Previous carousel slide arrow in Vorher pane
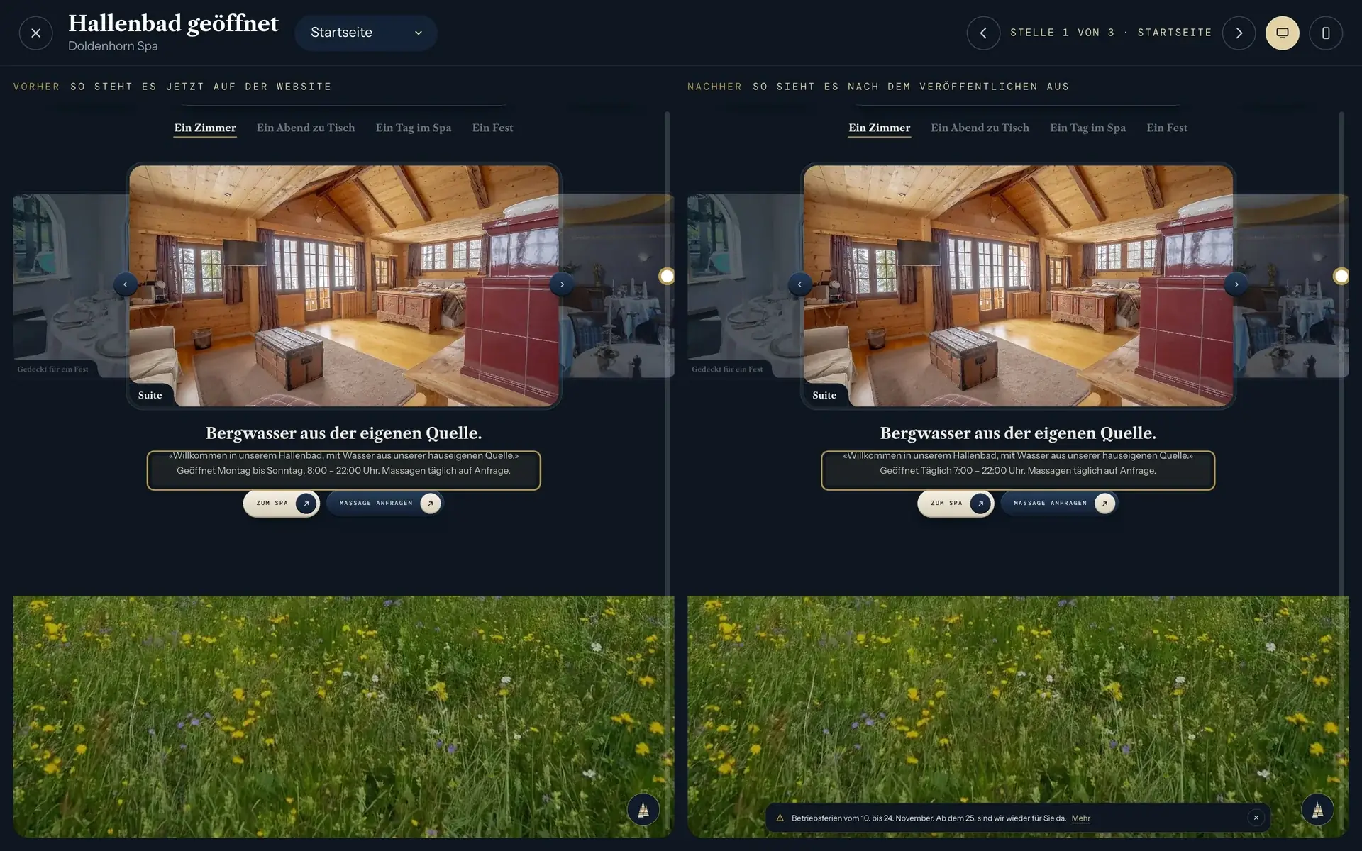The image size is (1362, 851). (126, 284)
